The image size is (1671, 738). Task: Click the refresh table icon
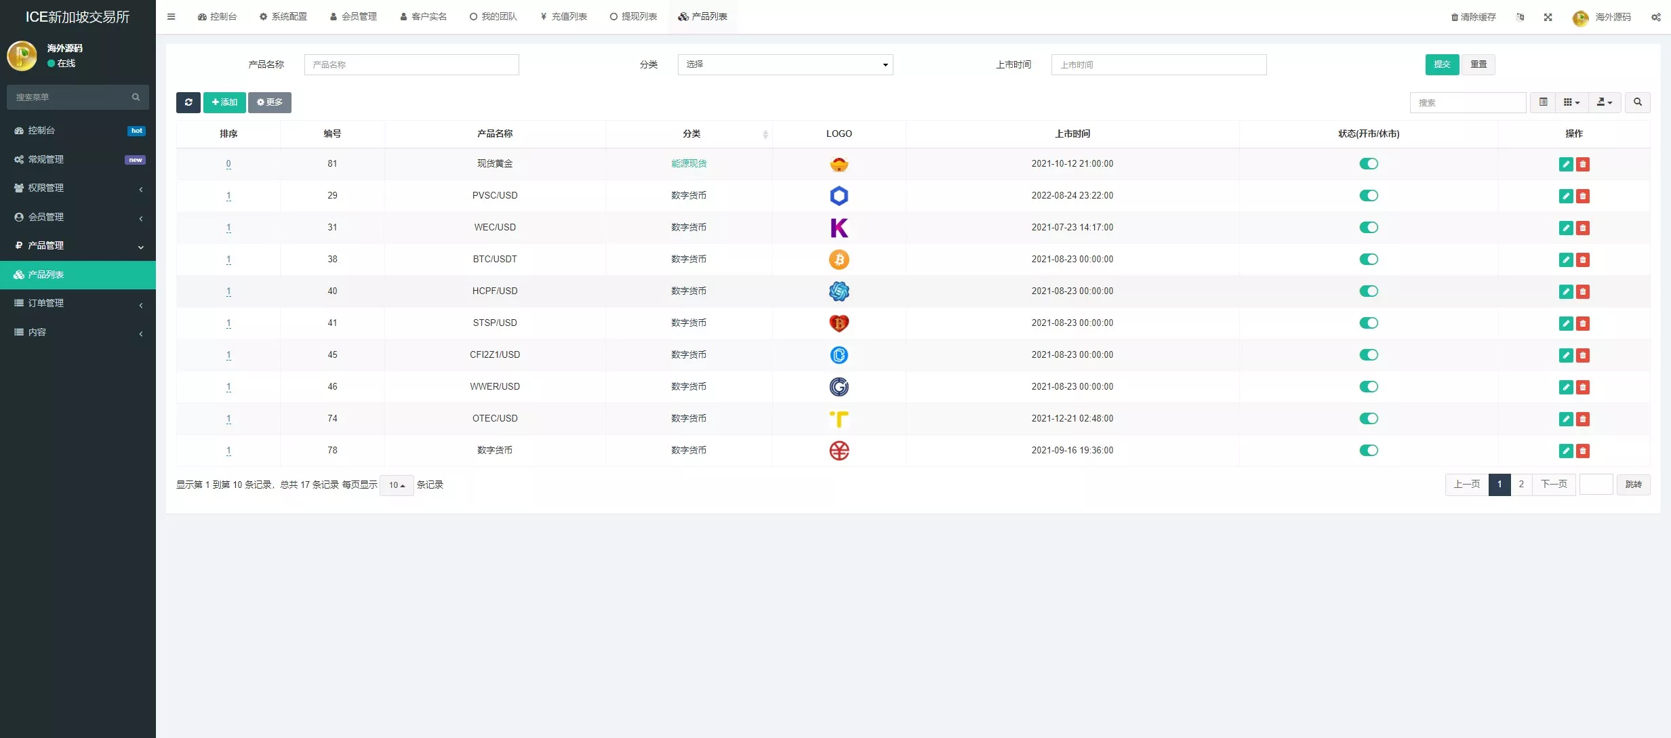tap(188, 102)
